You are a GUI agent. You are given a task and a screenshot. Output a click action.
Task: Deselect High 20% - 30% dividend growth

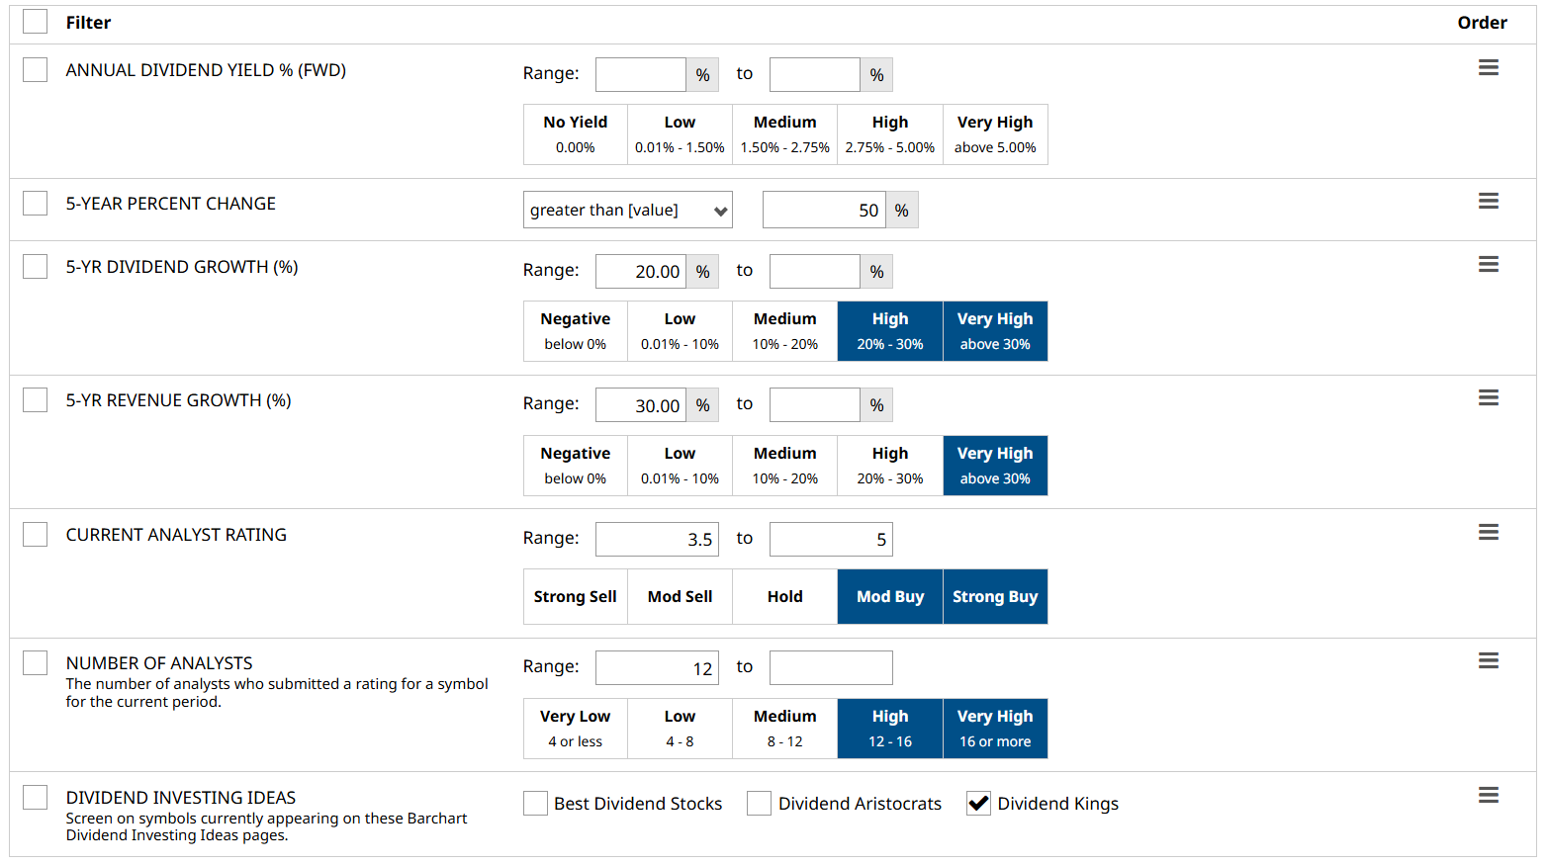889,331
